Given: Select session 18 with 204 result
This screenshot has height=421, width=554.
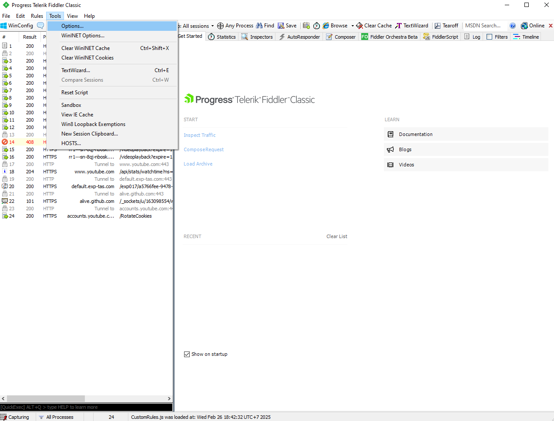Looking at the screenshot, I should coord(87,172).
